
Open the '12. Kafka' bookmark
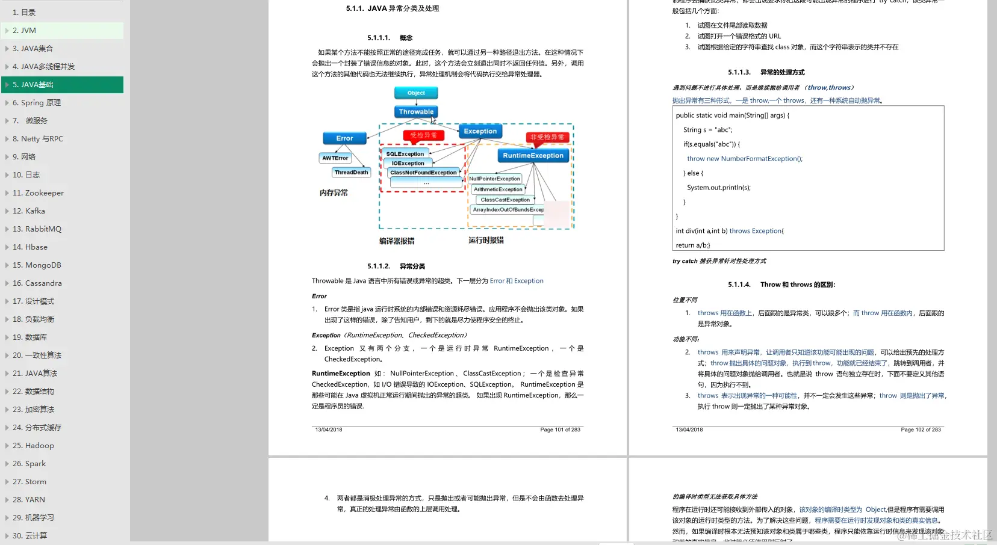click(x=29, y=211)
